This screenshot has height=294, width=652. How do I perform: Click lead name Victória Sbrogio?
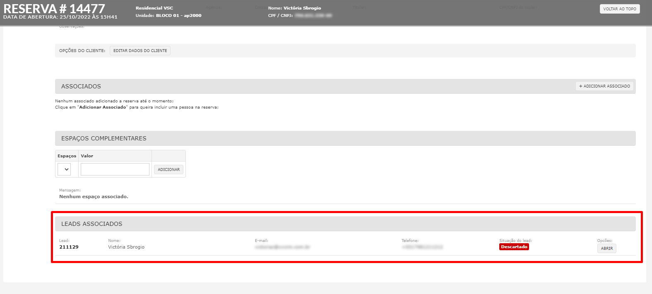(126, 247)
